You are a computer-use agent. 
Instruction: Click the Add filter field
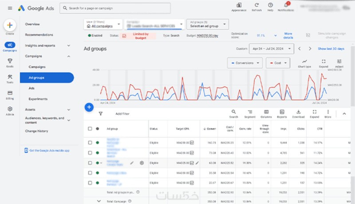coord(122,114)
